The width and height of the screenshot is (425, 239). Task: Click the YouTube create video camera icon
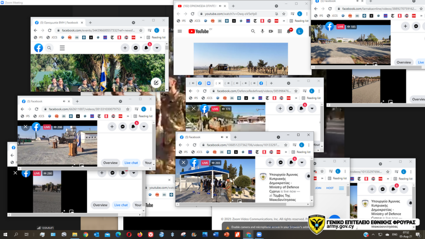(x=271, y=31)
